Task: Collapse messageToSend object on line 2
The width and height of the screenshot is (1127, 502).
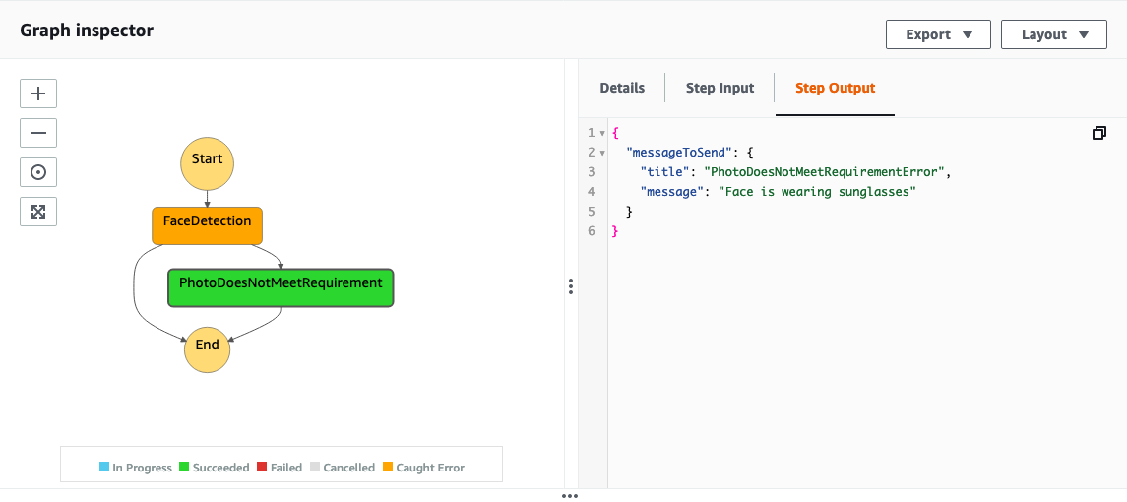Action: pos(602,153)
